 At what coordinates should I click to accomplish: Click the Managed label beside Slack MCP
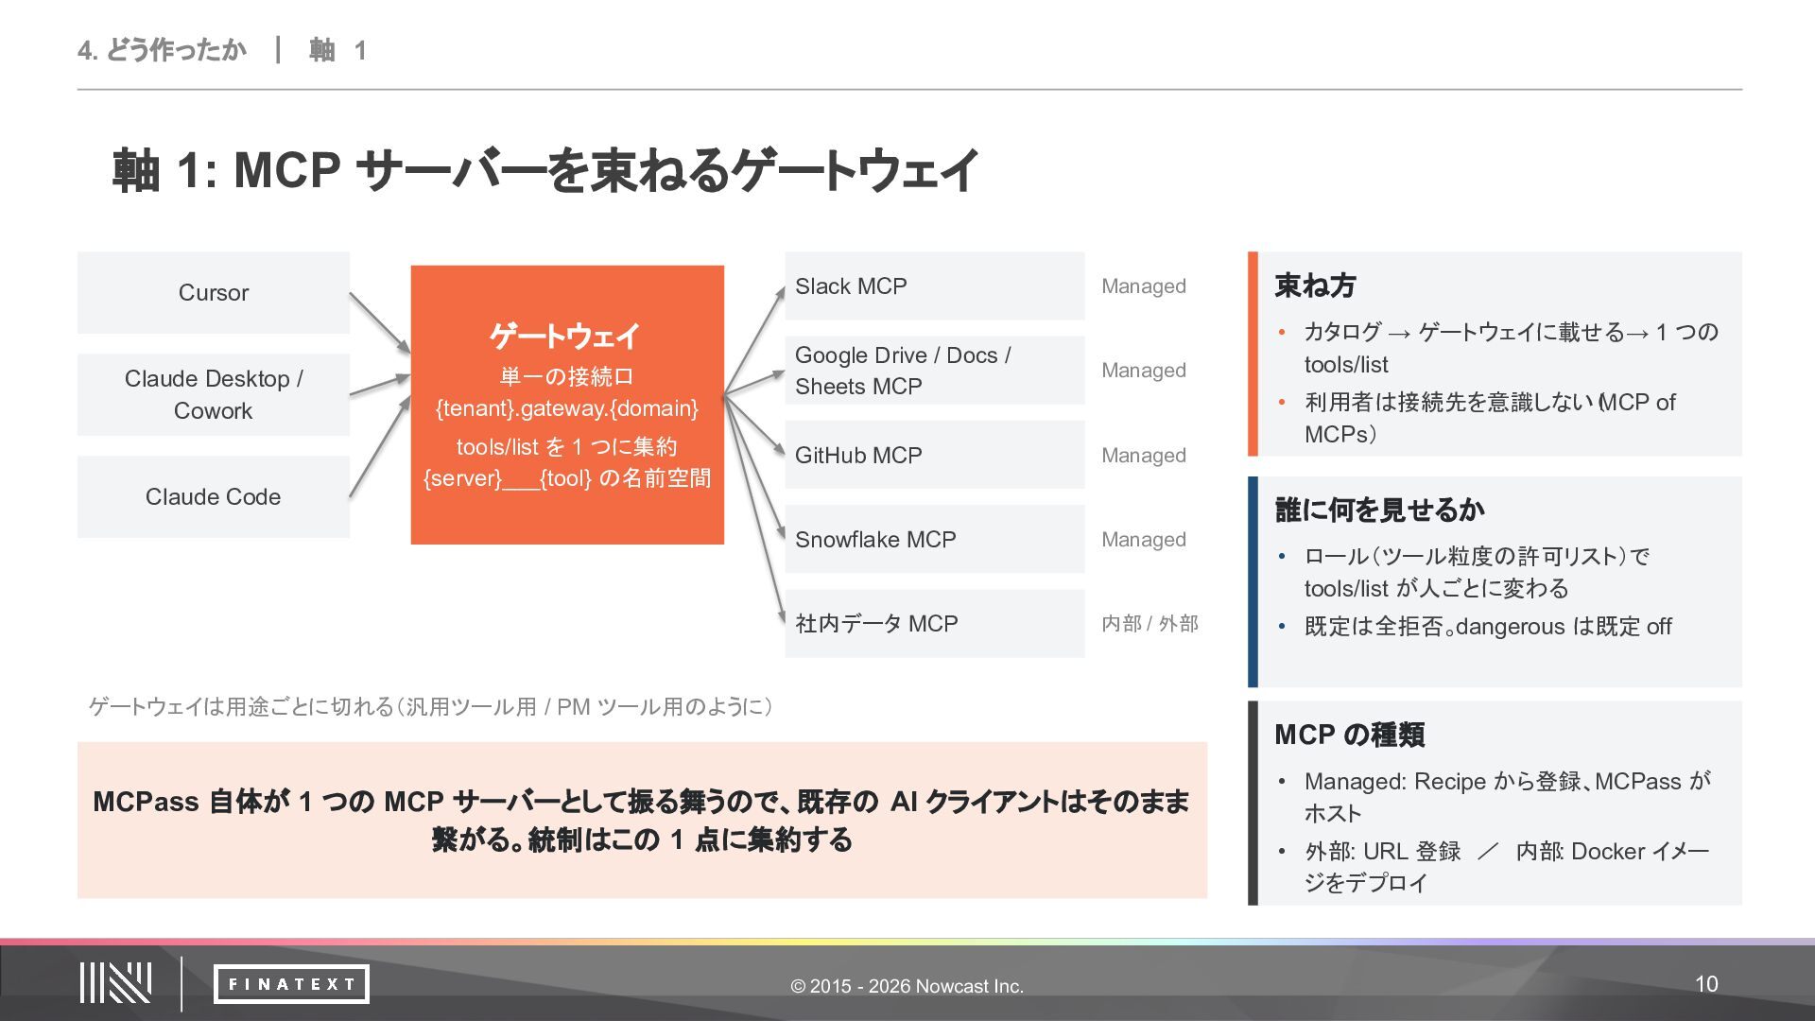pos(1144,286)
